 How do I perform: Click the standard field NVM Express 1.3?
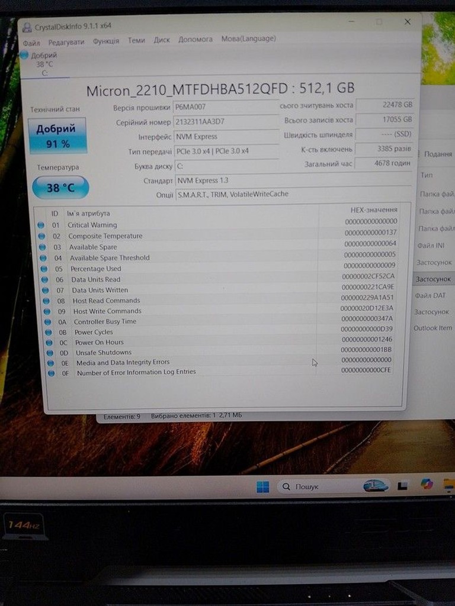point(294,180)
